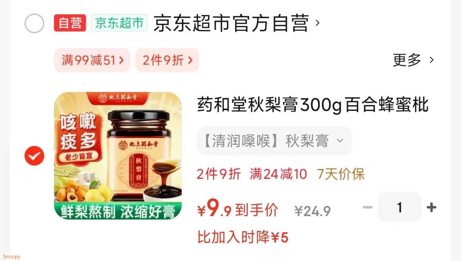Select the 京东超市官方自营 store checkbox
The width and height of the screenshot is (461, 261).
click(34, 23)
